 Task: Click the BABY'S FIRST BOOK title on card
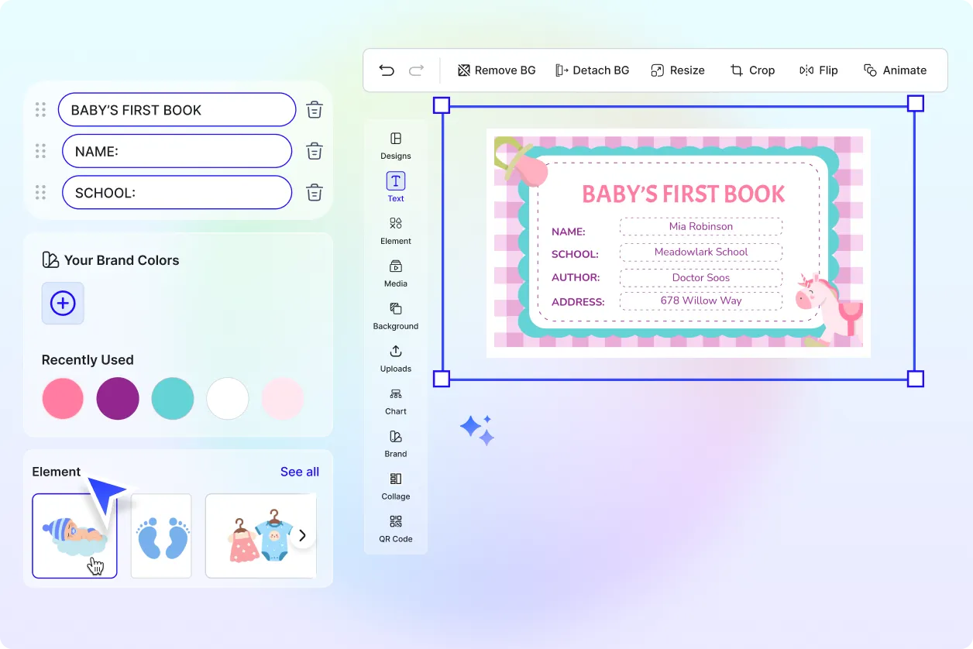pyautogui.click(x=683, y=194)
